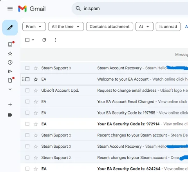188x172 pixels.
Task: Open the main menu hamburger icon
Action: pos(10,9)
